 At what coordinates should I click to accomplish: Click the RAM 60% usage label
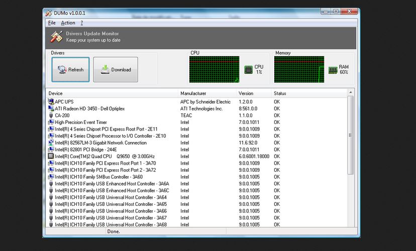(344, 69)
